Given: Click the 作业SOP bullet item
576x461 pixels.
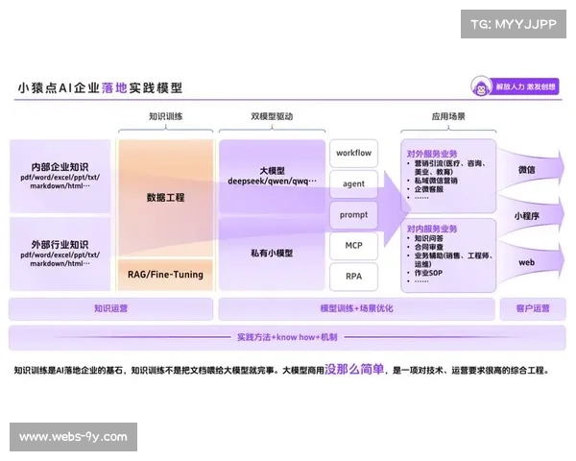Looking at the screenshot, I should (428, 273).
